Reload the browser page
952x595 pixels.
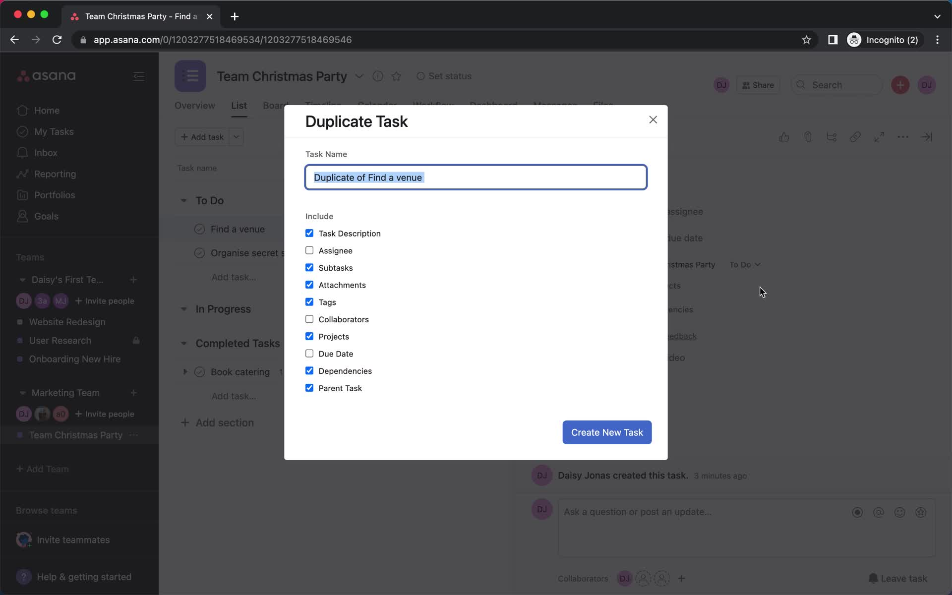[x=57, y=40]
